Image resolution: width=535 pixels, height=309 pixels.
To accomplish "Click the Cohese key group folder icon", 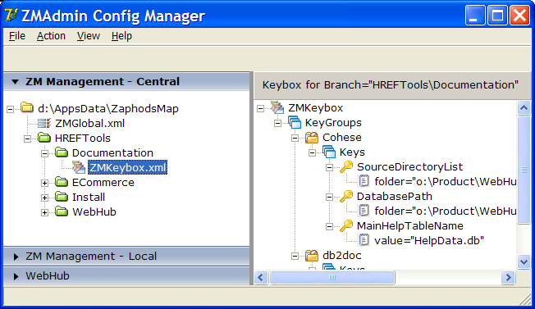I will (312, 138).
